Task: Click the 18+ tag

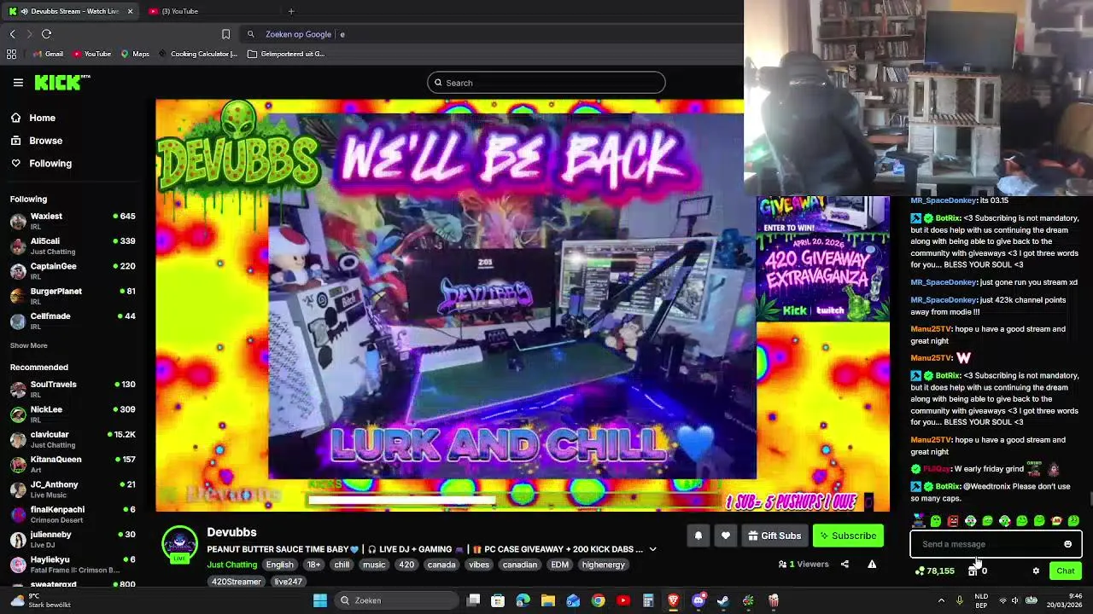Action: coord(313,565)
